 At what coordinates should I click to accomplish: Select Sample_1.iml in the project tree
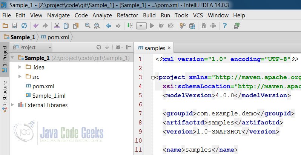pos(46,95)
